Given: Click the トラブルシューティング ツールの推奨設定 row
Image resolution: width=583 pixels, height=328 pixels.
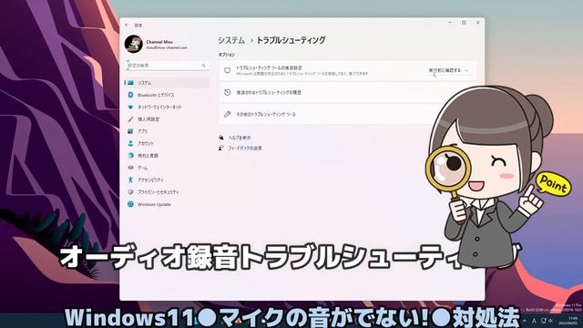Looking at the screenshot, I should point(348,71).
